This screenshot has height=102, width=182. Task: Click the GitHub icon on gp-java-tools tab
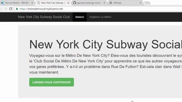click(x=75, y=3)
